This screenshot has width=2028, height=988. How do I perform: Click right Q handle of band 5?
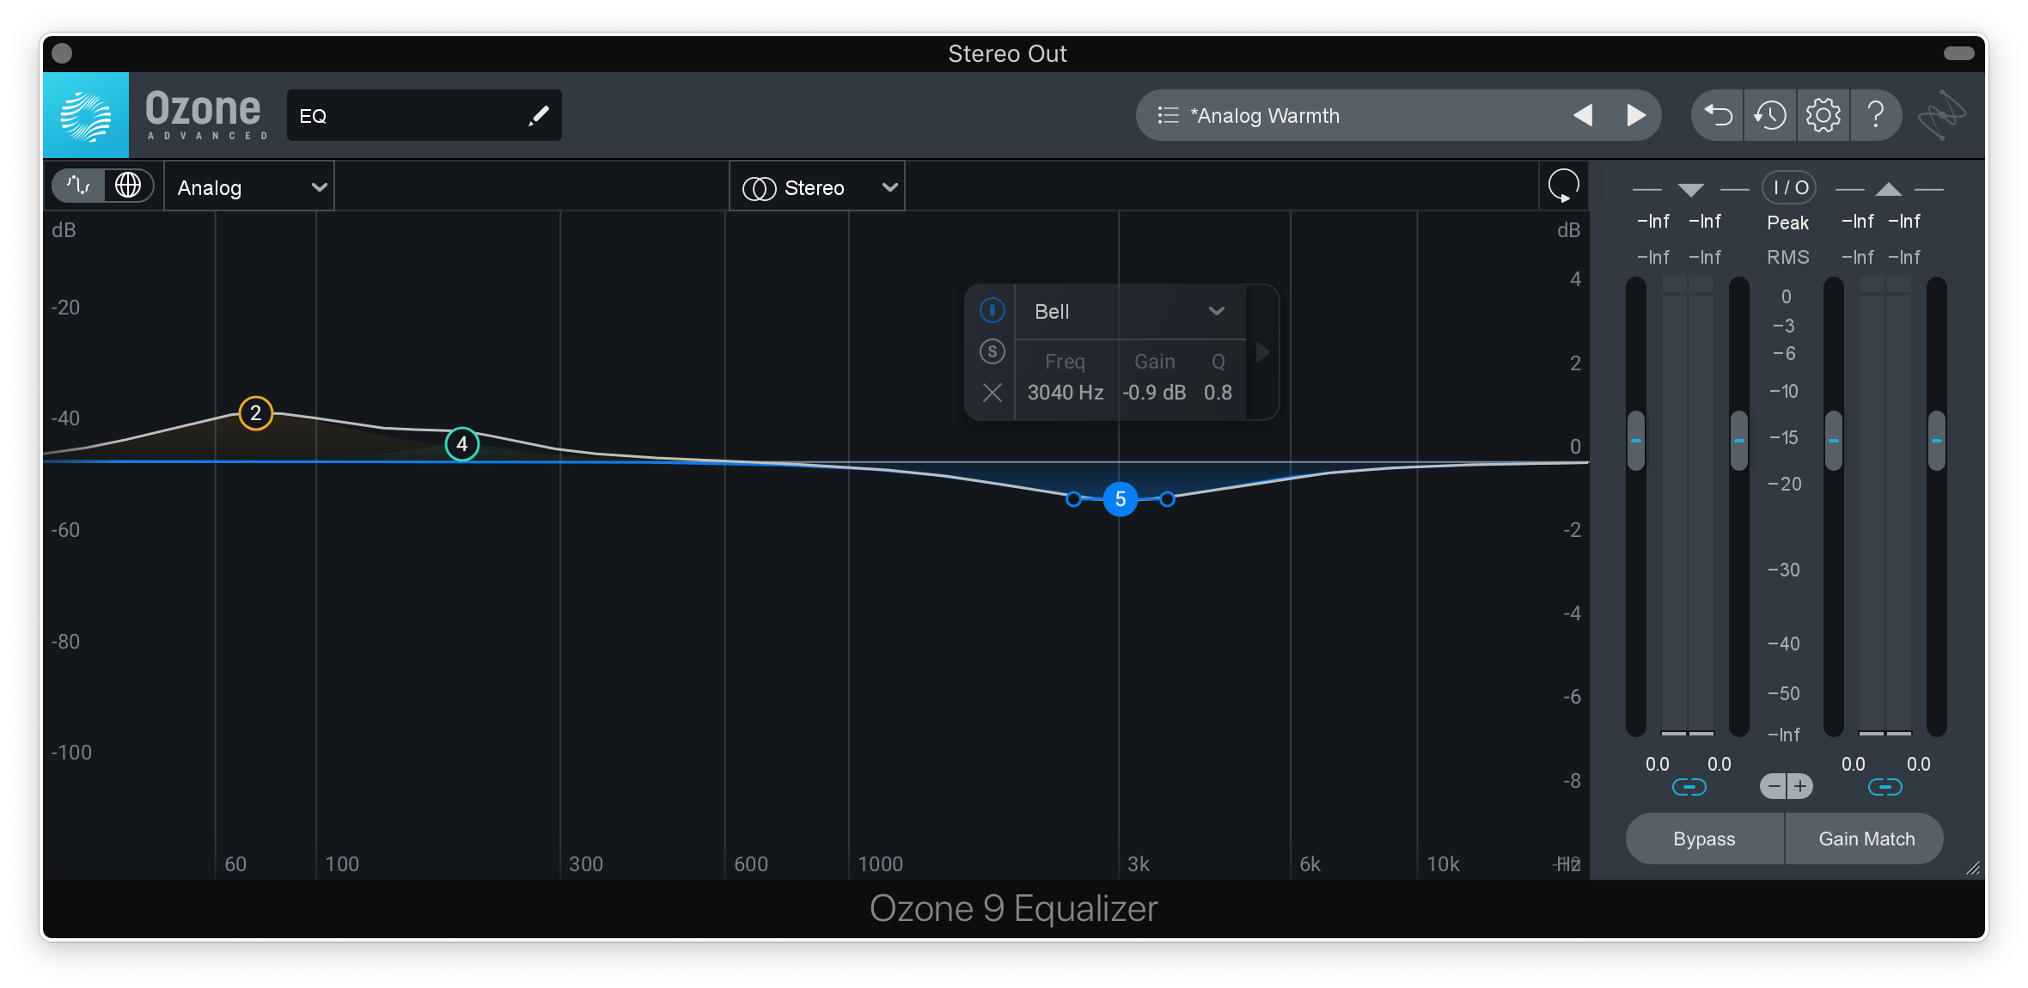(x=1167, y=499)
